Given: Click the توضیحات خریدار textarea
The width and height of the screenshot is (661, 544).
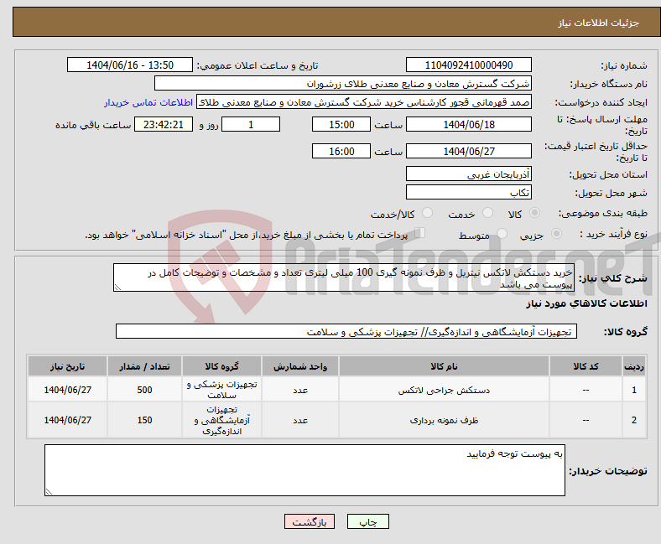Looking at the screenshot, I should pyautogui.click(x=304, y=470).
